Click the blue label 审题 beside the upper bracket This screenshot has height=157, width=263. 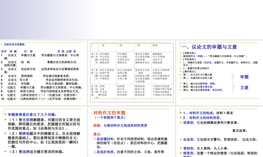click(244, 77)
